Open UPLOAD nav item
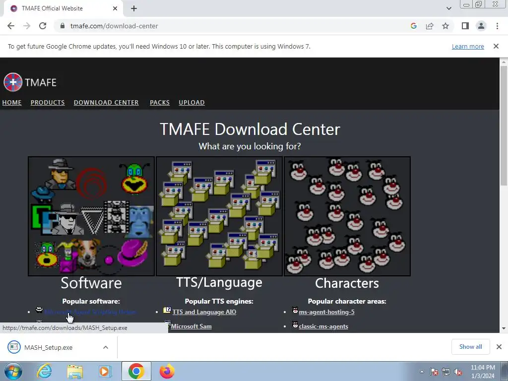This screenshot has height=381, width=508. [191, 102]
